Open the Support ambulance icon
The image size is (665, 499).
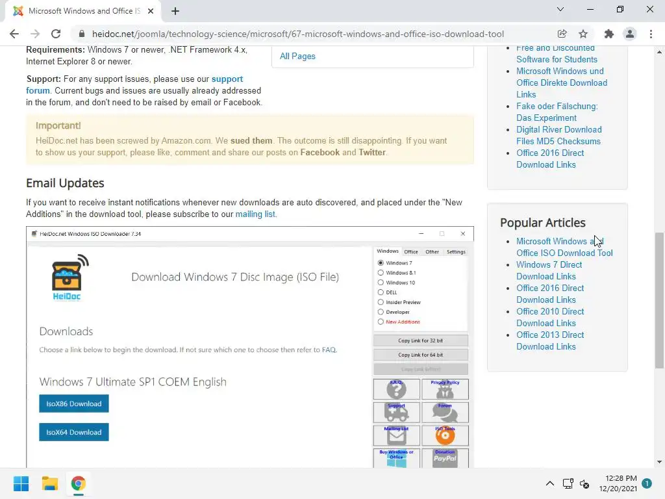click(x=397, y=413)
